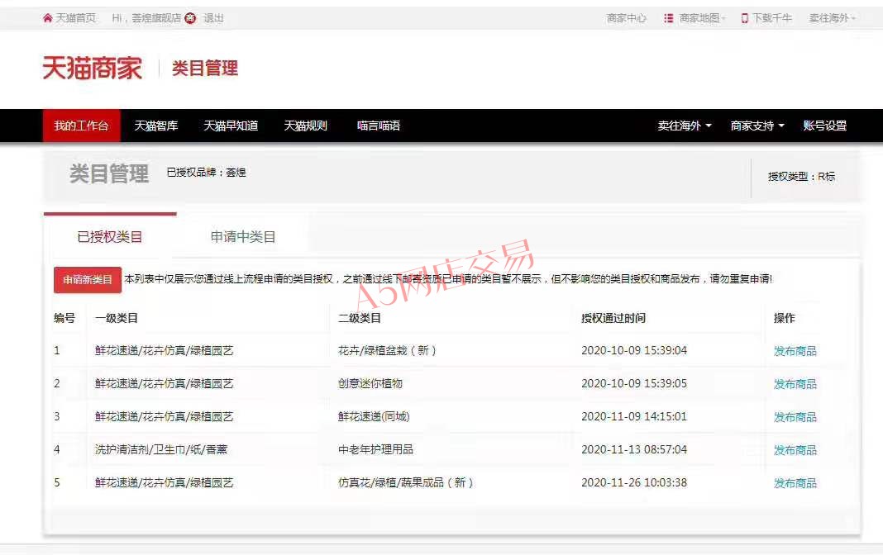Switch to the 申请中类目 tab
Image resolution: width=883 pixels, height=555 pixels.
(243, 237)
